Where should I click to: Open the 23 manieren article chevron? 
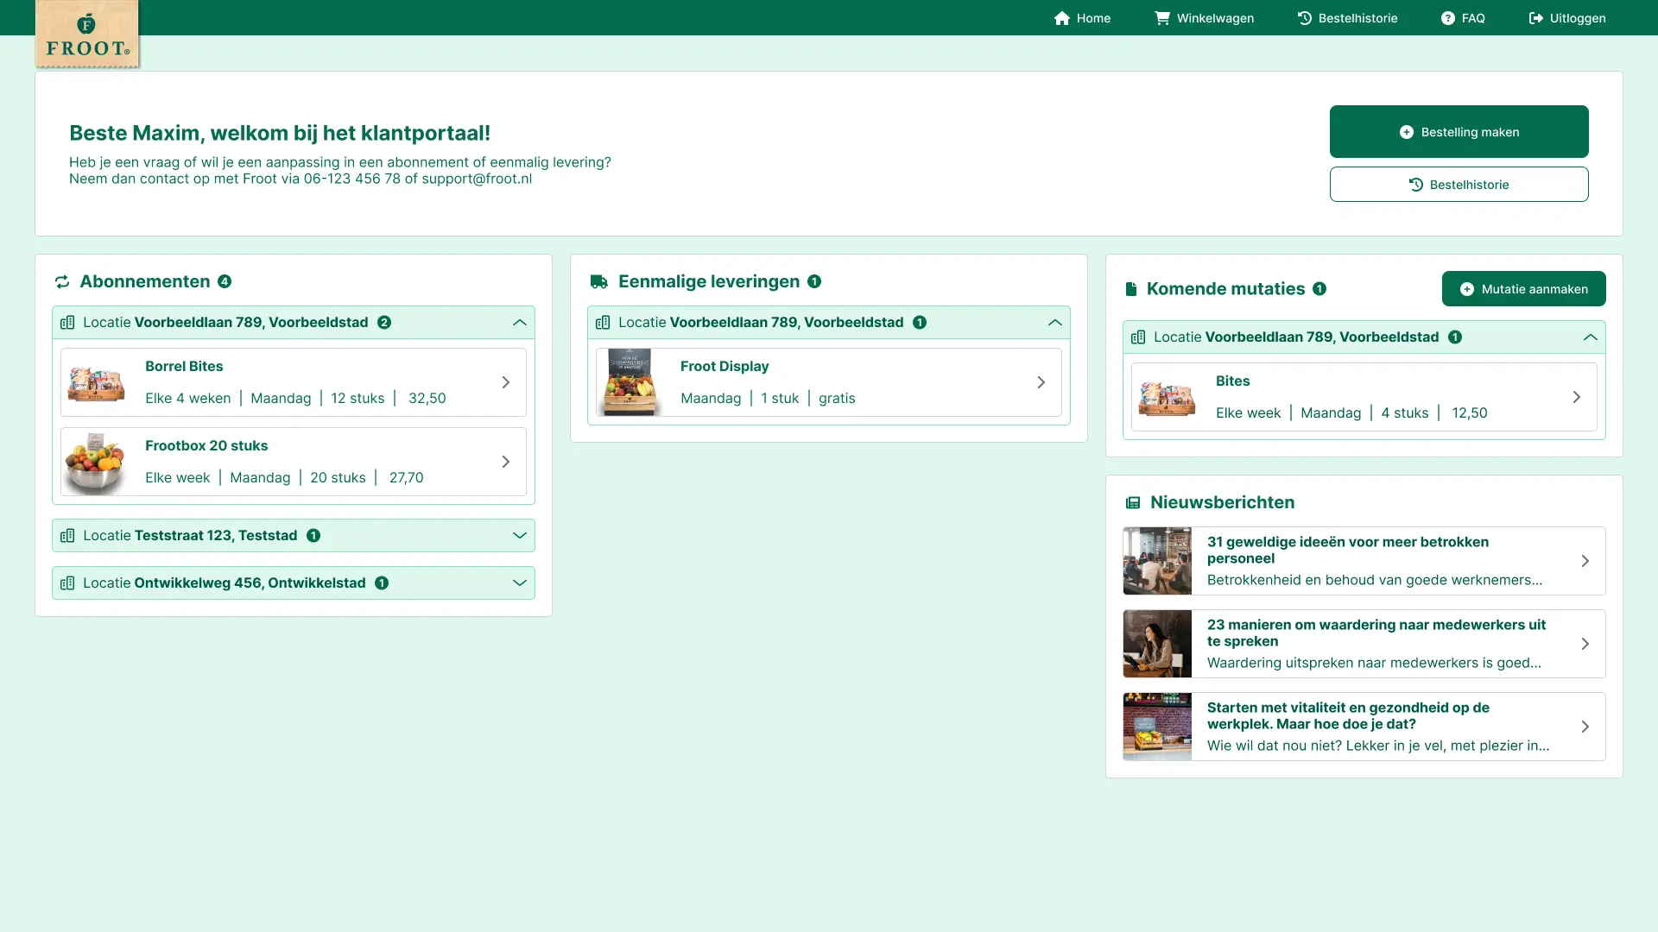[1585, 644]
